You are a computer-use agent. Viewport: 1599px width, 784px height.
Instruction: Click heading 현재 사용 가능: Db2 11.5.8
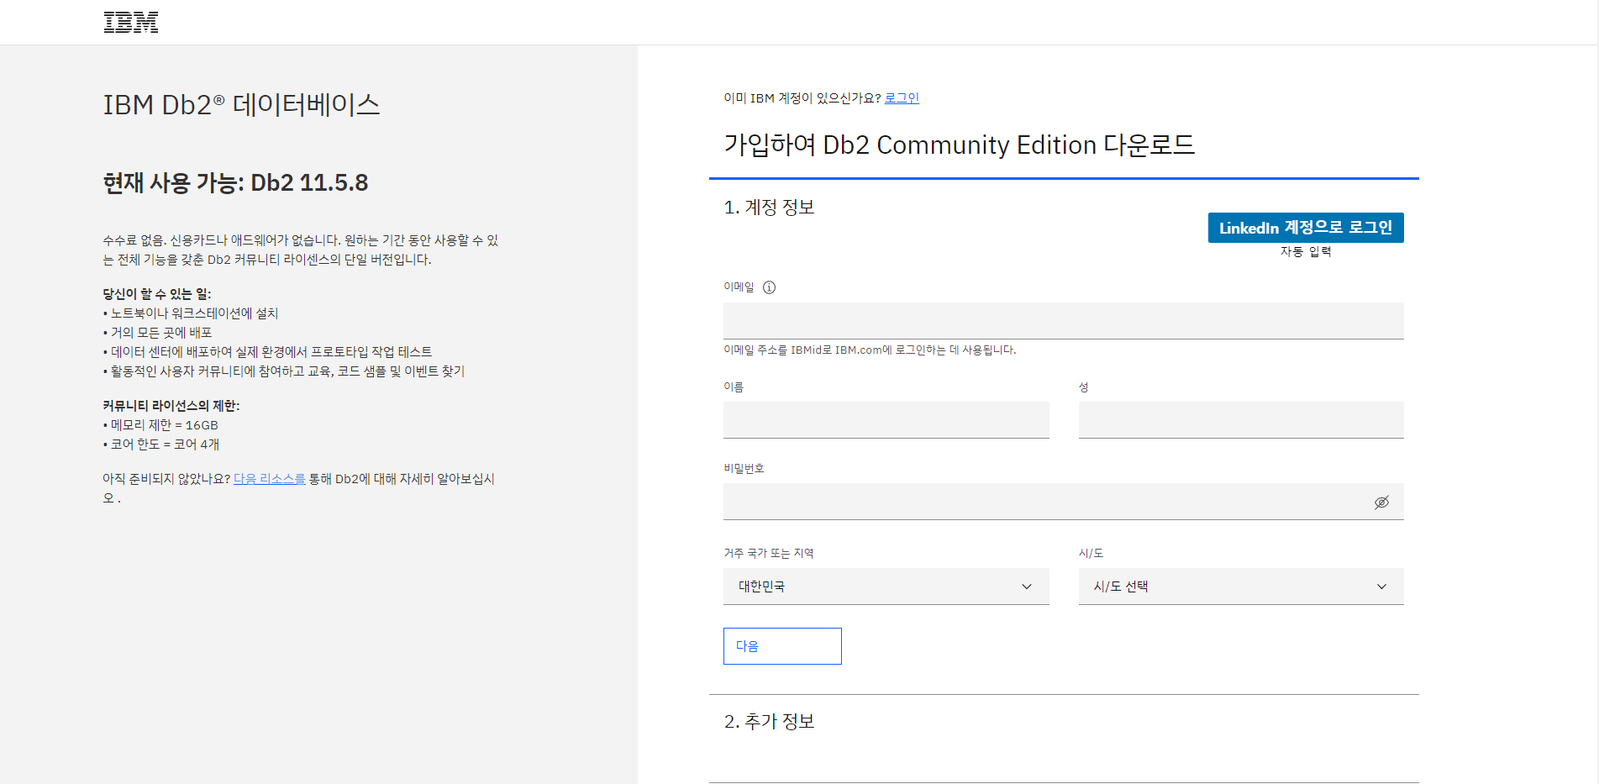coord(235,182)
